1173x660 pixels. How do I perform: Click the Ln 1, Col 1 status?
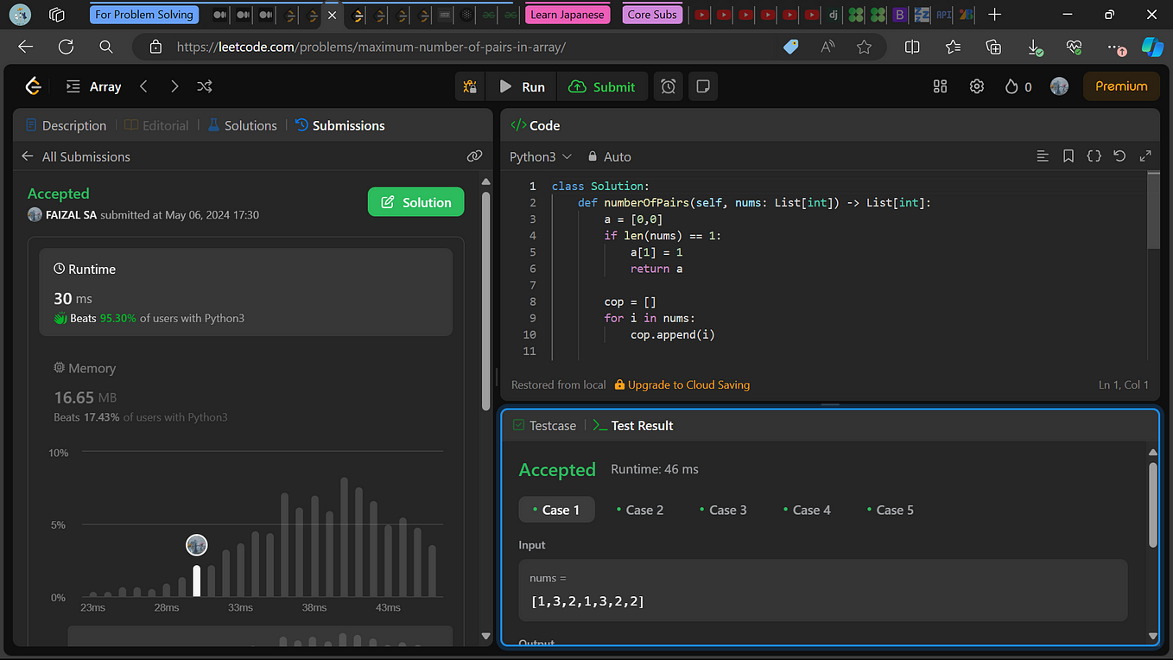coord(1124,384)
